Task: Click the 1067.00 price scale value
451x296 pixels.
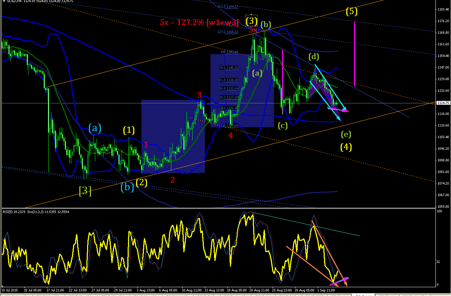Action: (443, 195)
